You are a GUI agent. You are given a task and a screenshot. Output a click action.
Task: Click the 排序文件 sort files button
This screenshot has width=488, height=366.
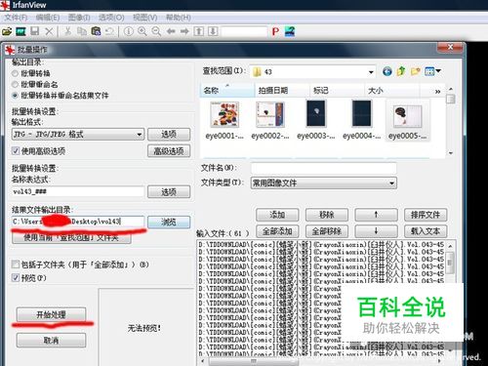[x=426, y=215]
